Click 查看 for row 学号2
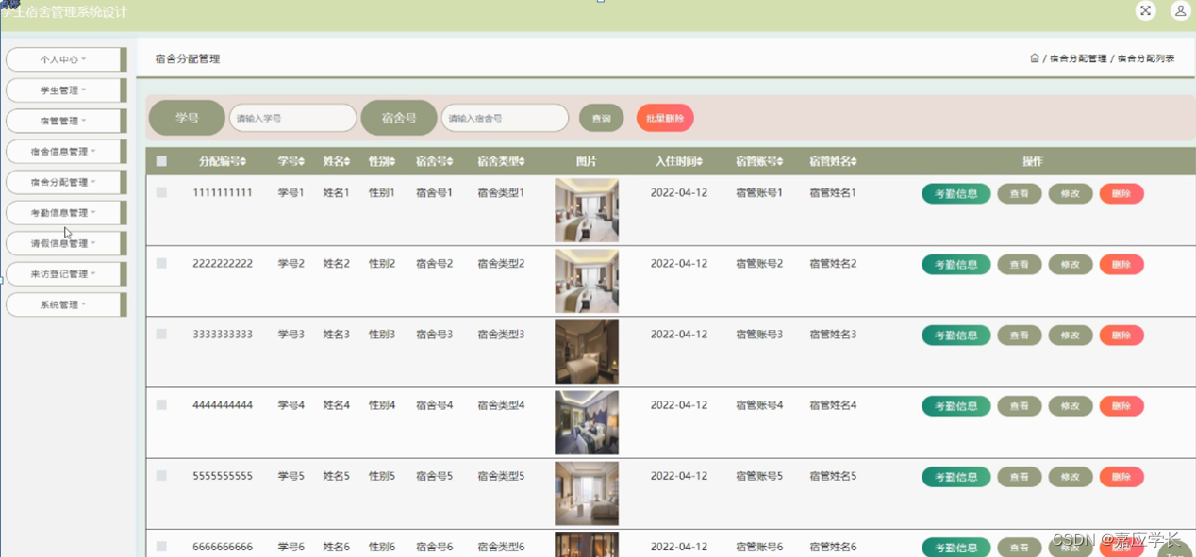The image size is (1196, 557). coord(1020,264)
